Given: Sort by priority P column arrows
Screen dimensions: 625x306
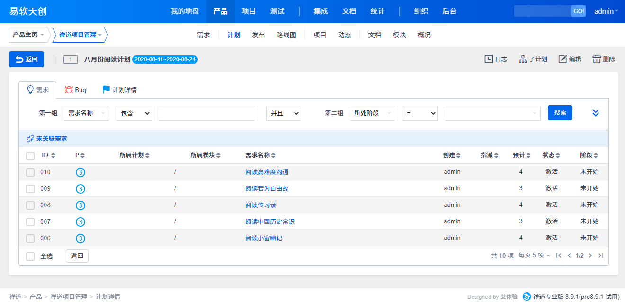Looking at the screenshot, I should (83, 155).
